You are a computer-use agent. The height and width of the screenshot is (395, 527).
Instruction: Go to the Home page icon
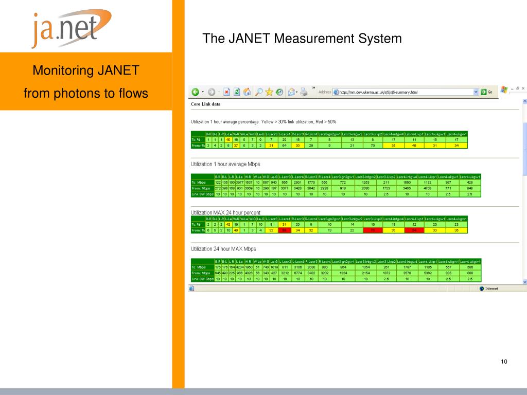tap(247, 92)
